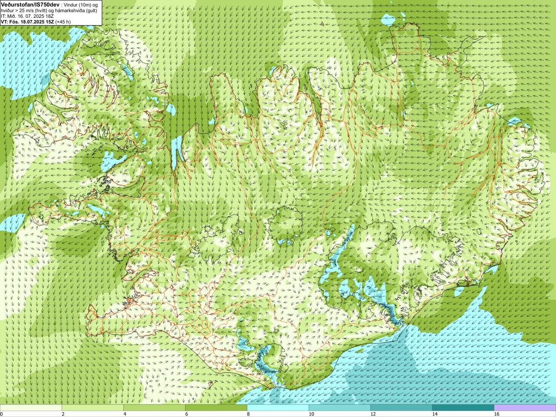
Task: Click the dark green 6–8 m/s legend swatch
Action: pyautogui.click(x=216, y=408)
